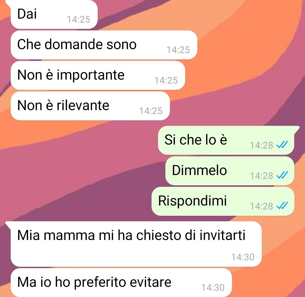Click blue double check next to 'Rispondimi'

(282, 206)
